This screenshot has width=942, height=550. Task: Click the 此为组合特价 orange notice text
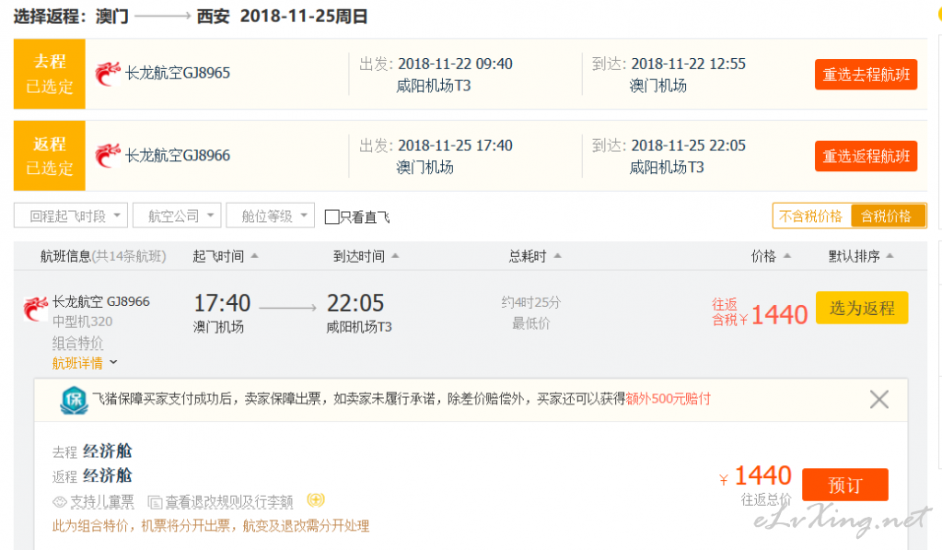tap(211, 526)
